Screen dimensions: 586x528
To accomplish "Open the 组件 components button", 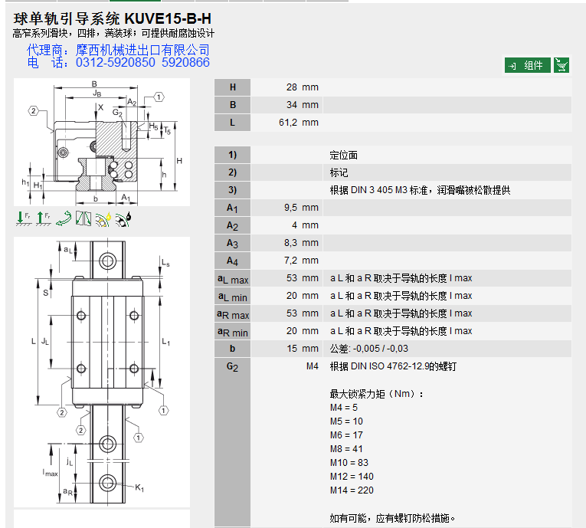I will tap(527, 65).
